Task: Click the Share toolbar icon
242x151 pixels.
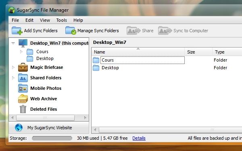Action: click(134, 30)
